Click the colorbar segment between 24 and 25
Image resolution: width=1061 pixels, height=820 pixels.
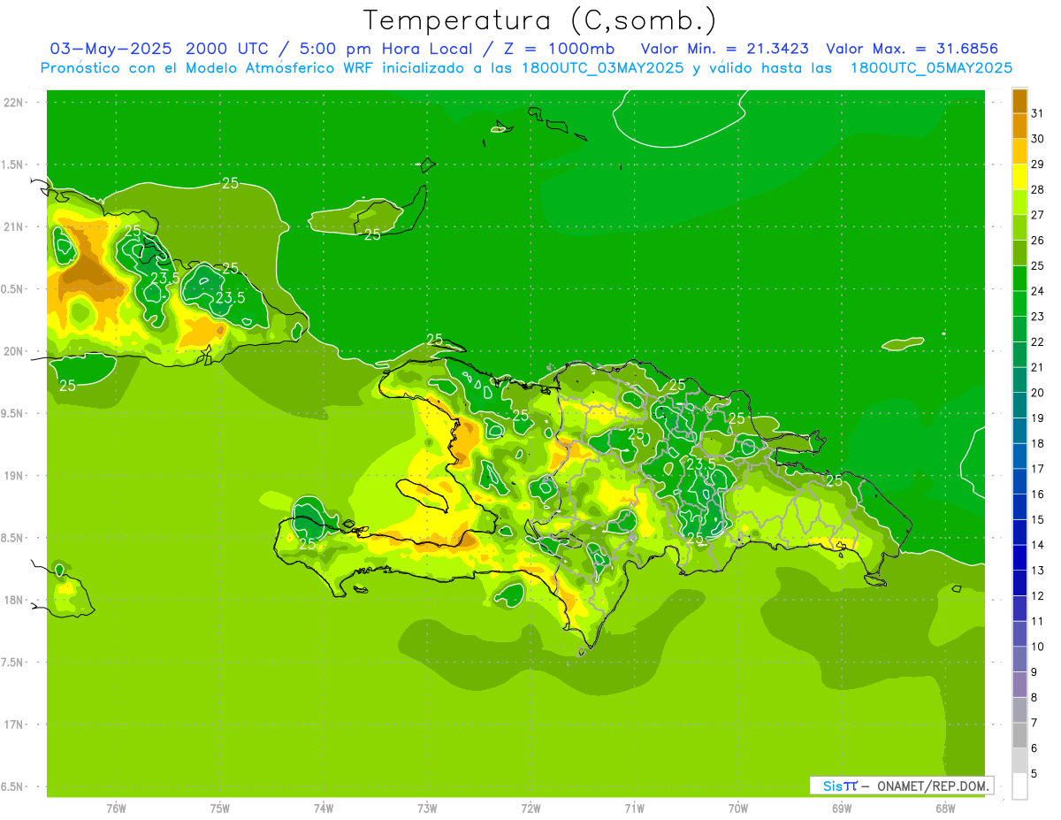click(x=1019, y=279)
